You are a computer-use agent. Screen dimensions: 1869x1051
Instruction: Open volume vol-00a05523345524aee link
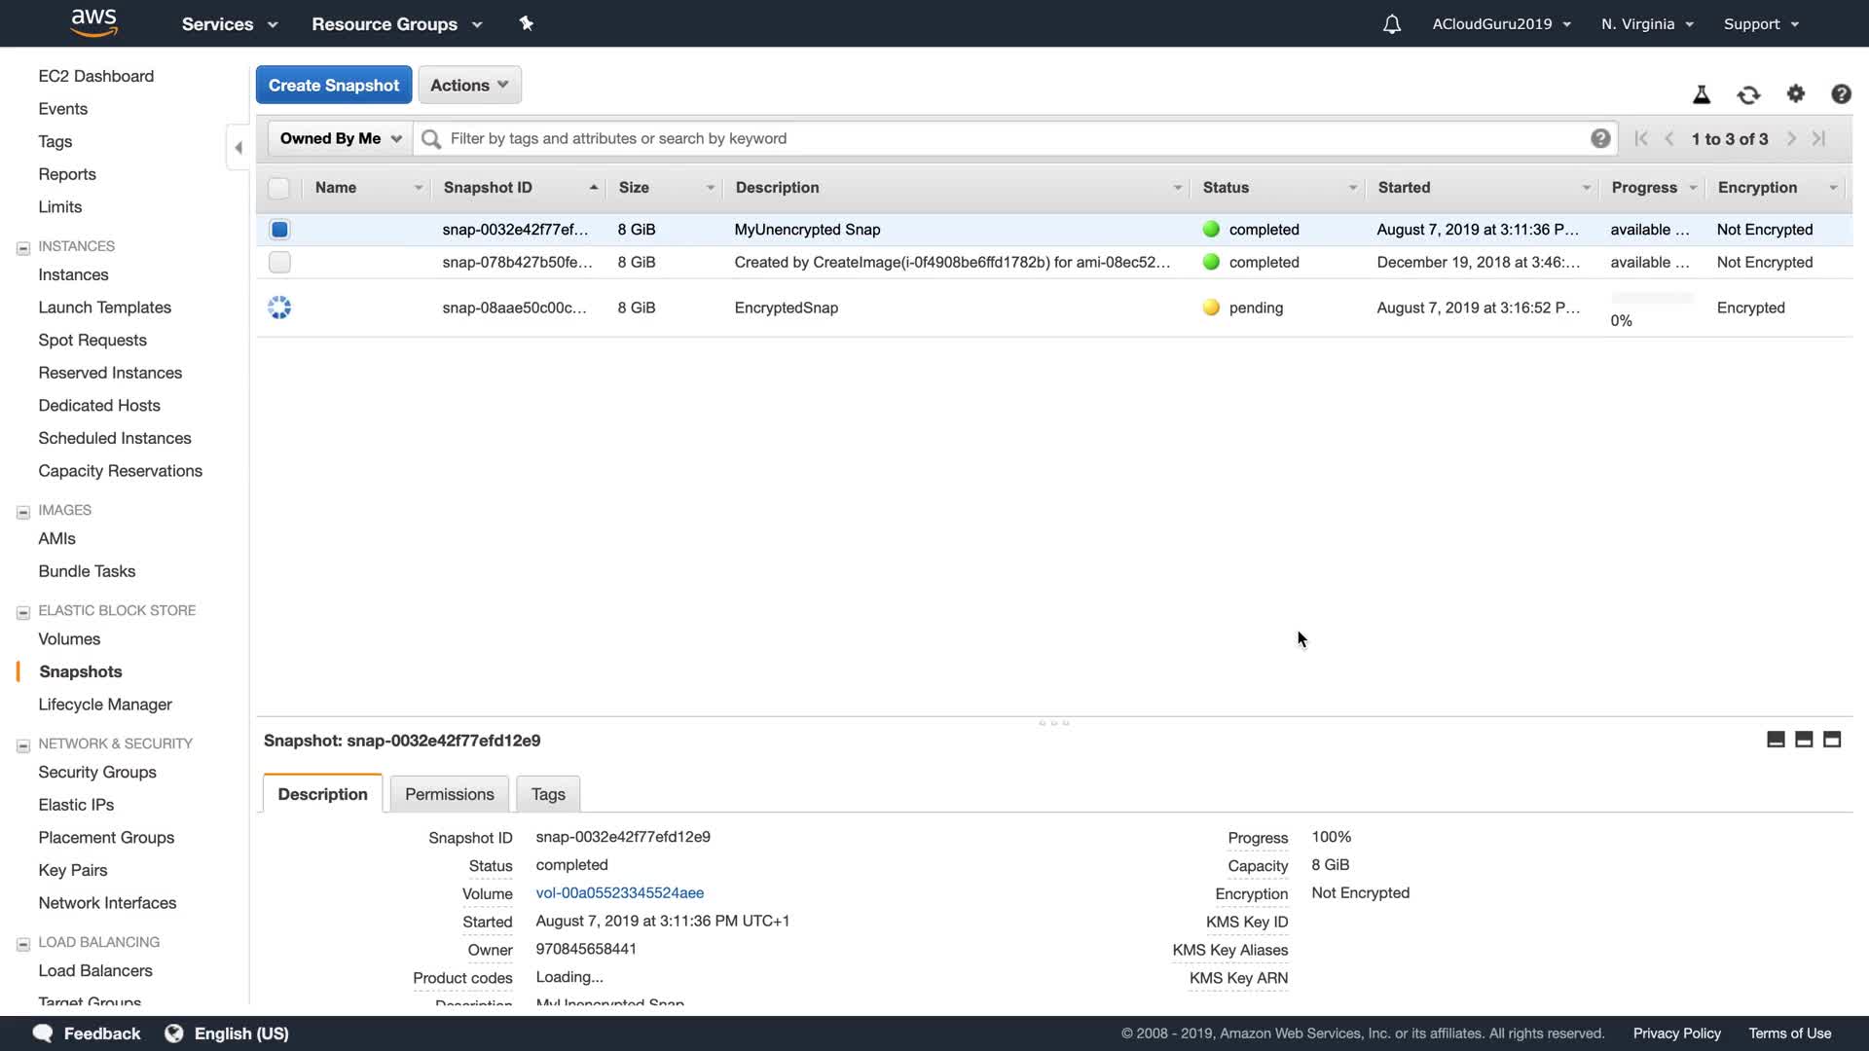tap(619, 892)
